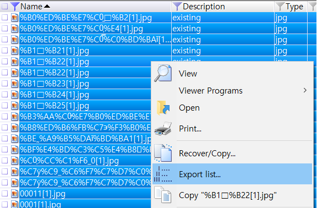The width and height of the screenshot is (317, 208).
Task: Check box for %B0%ED%BE%E7%C0,%E4[1].jpg
Action: click(x=4, y=29)
